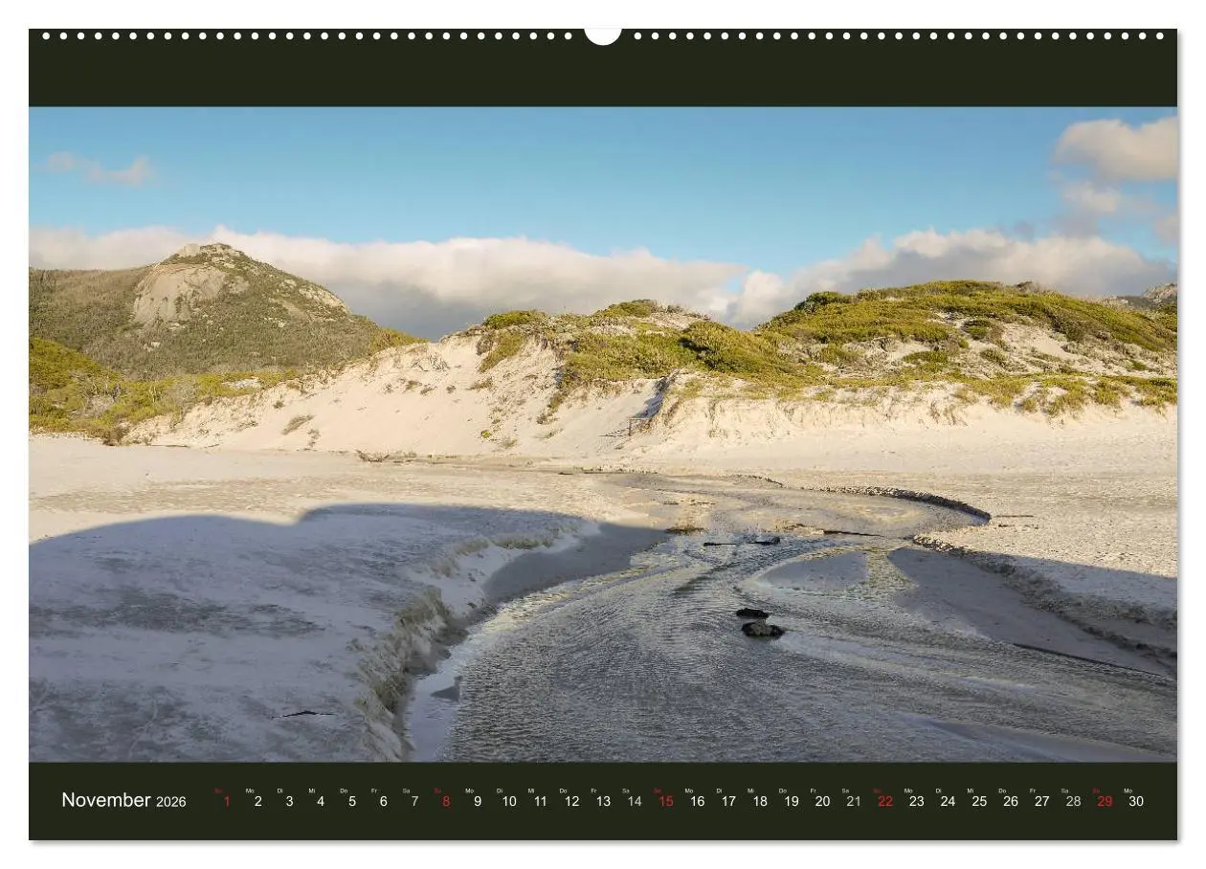This screenshot has width=1206, height=869.
Task: Click date 10 in the middle week
Action: tap(507, 799)
